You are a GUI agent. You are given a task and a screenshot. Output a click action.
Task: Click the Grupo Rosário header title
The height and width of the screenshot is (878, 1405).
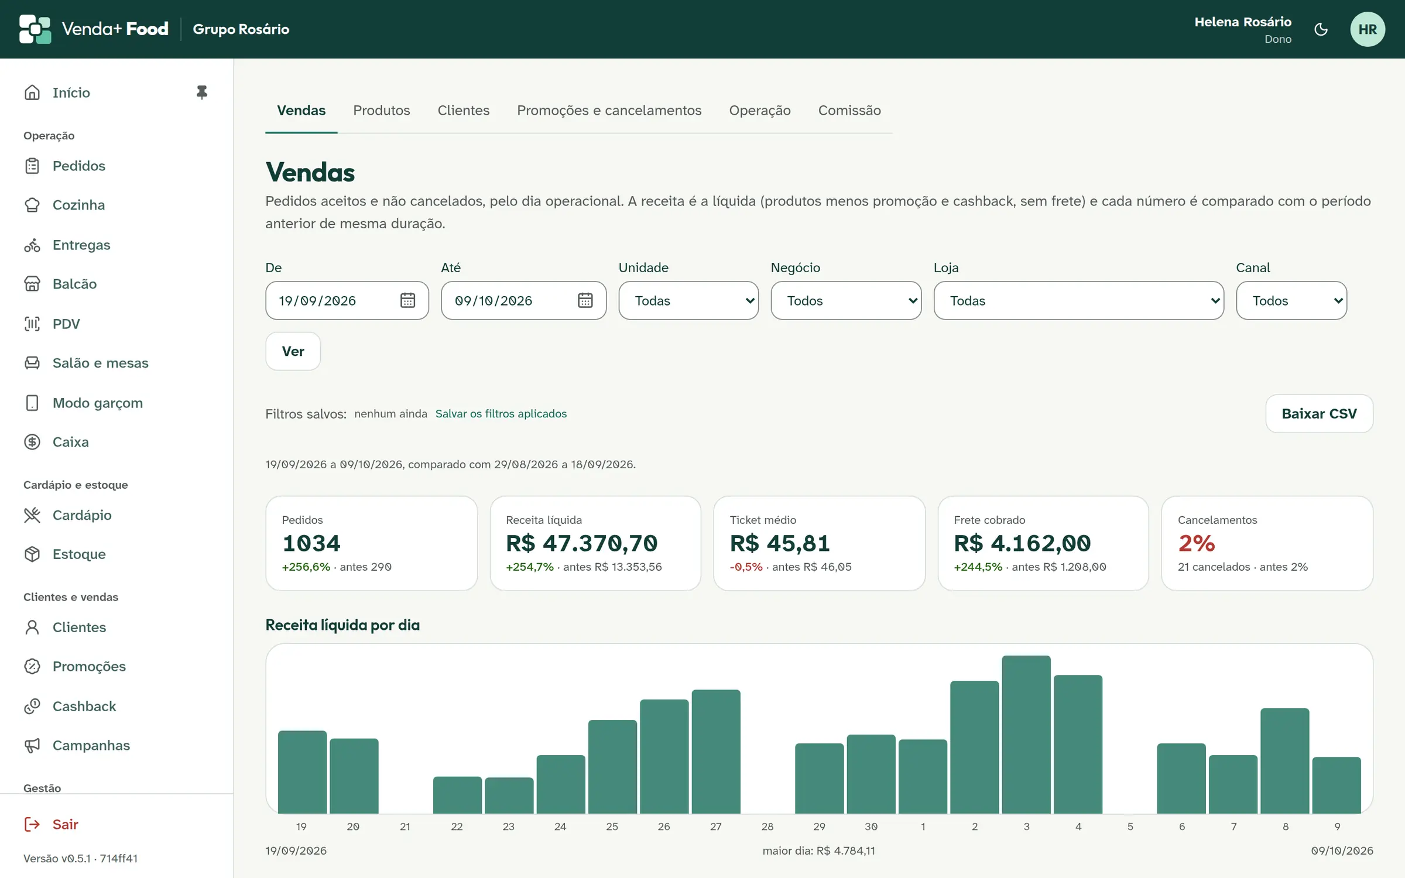[x=241, y=29]
